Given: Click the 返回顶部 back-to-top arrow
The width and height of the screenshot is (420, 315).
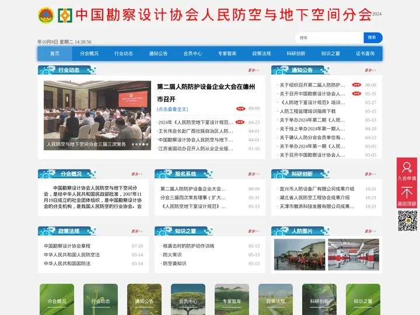Looking at the screenshot, I should [x=407, y=196].
